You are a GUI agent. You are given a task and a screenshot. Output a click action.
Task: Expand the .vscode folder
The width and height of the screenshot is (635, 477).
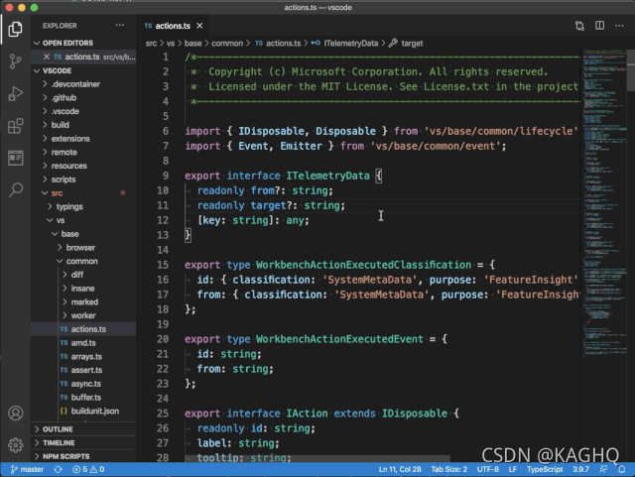[83, 111]
